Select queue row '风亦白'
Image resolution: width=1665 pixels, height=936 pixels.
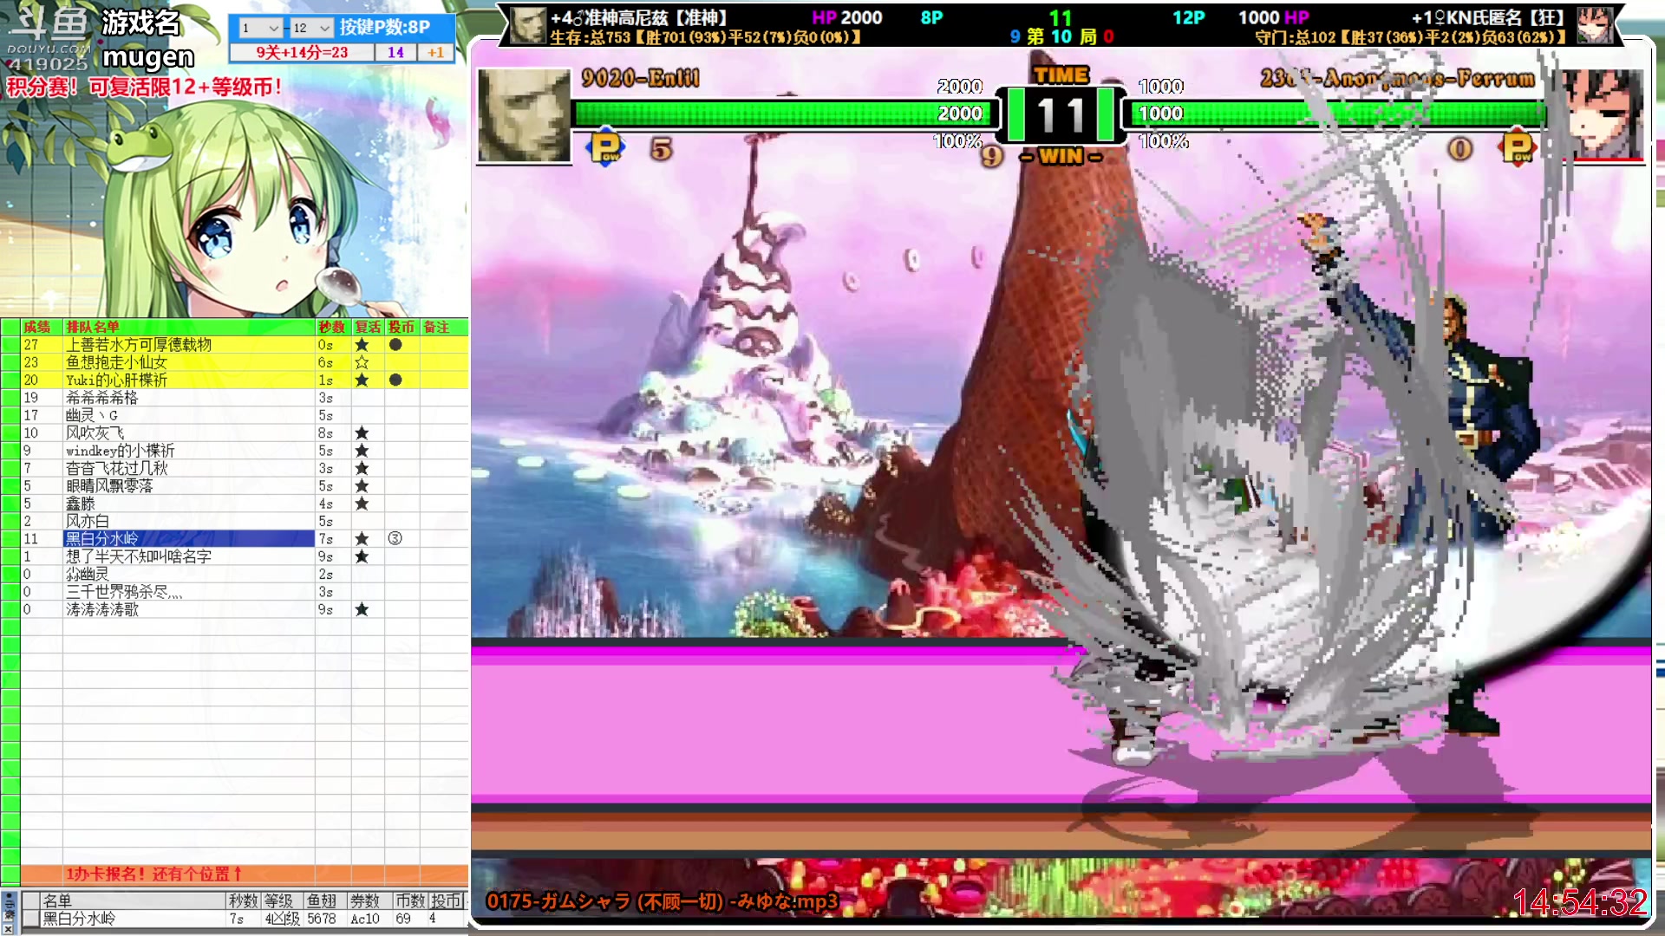tap(234, 522)
